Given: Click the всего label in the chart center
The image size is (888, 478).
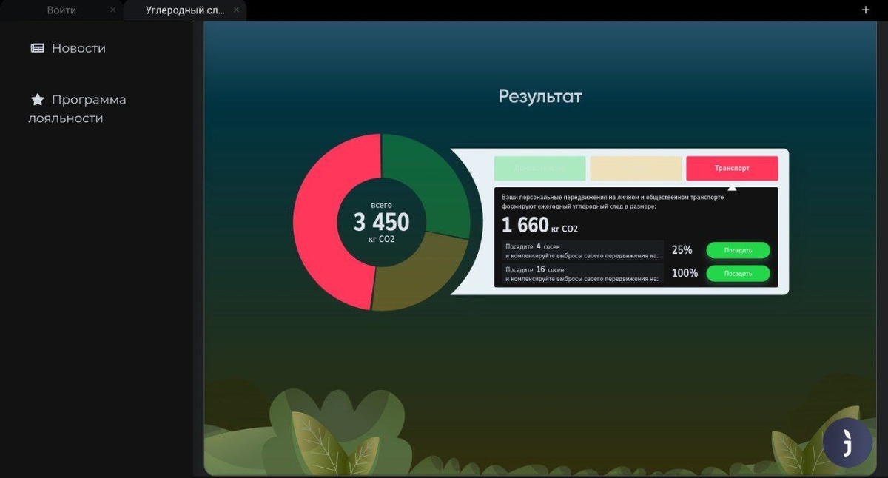Looking at the screenshot, I should (x=381, y=204).
